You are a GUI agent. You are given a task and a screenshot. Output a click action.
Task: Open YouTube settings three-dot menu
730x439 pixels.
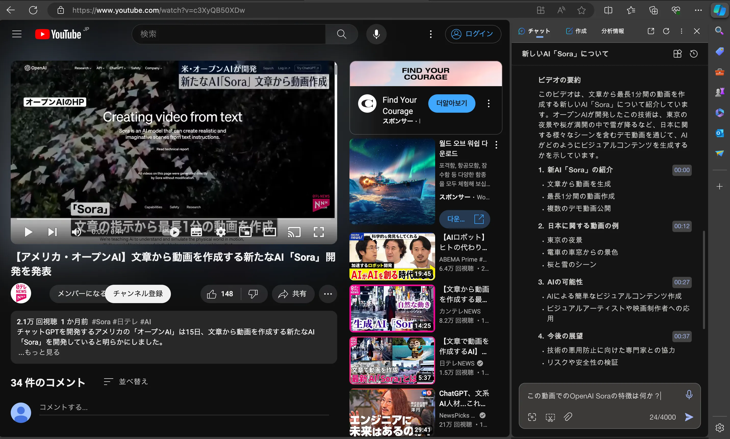click(x=431, y=34)
